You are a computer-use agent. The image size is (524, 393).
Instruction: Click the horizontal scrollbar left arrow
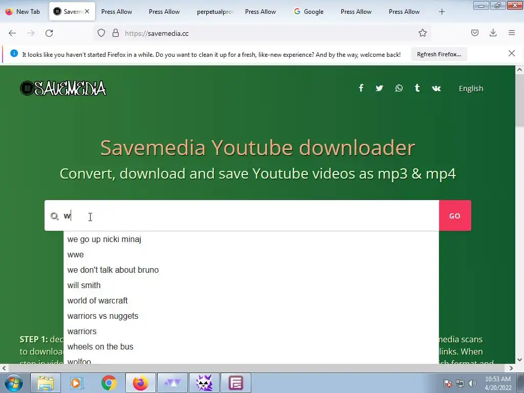[4, 368]
